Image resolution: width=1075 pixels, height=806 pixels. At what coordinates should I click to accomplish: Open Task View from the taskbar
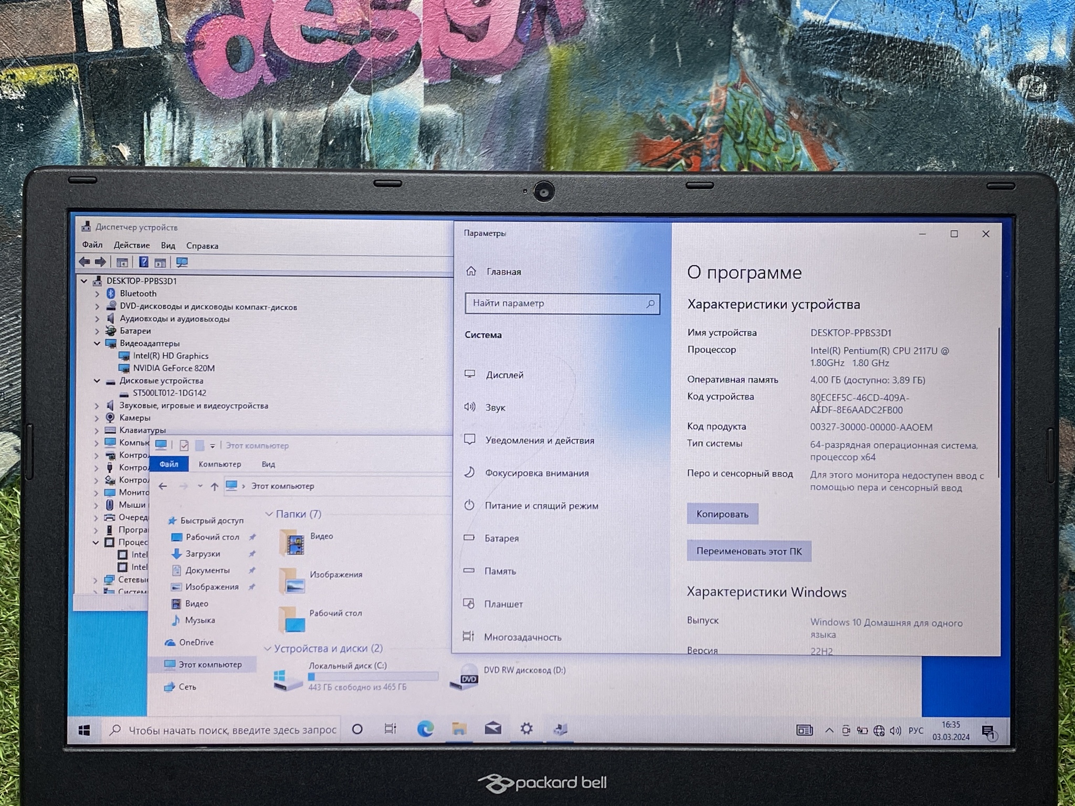click(x=390, y=729)
